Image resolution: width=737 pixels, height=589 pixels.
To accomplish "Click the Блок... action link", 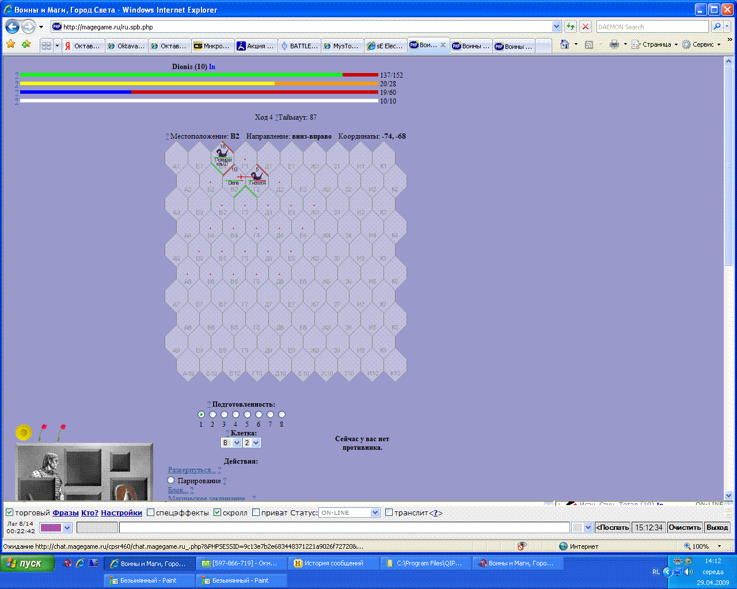I will click(x=178, y=490).
